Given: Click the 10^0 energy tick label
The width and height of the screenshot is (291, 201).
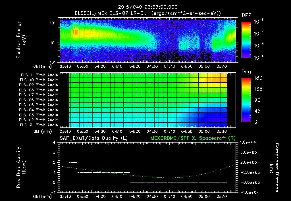Looking at the screenshot, I should (53, 62).
